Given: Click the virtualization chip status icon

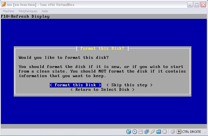Looking at the screenshot, I should 165,132.
